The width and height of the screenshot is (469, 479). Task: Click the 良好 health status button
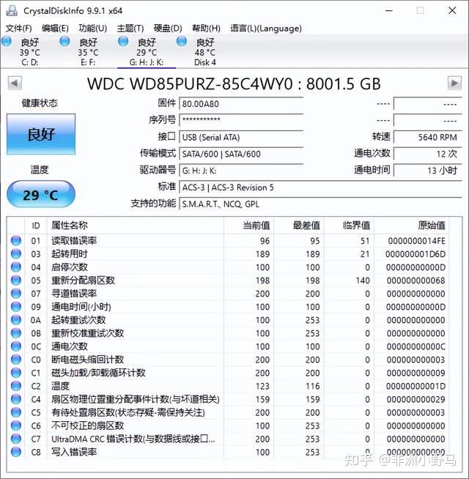pos(41,134)
